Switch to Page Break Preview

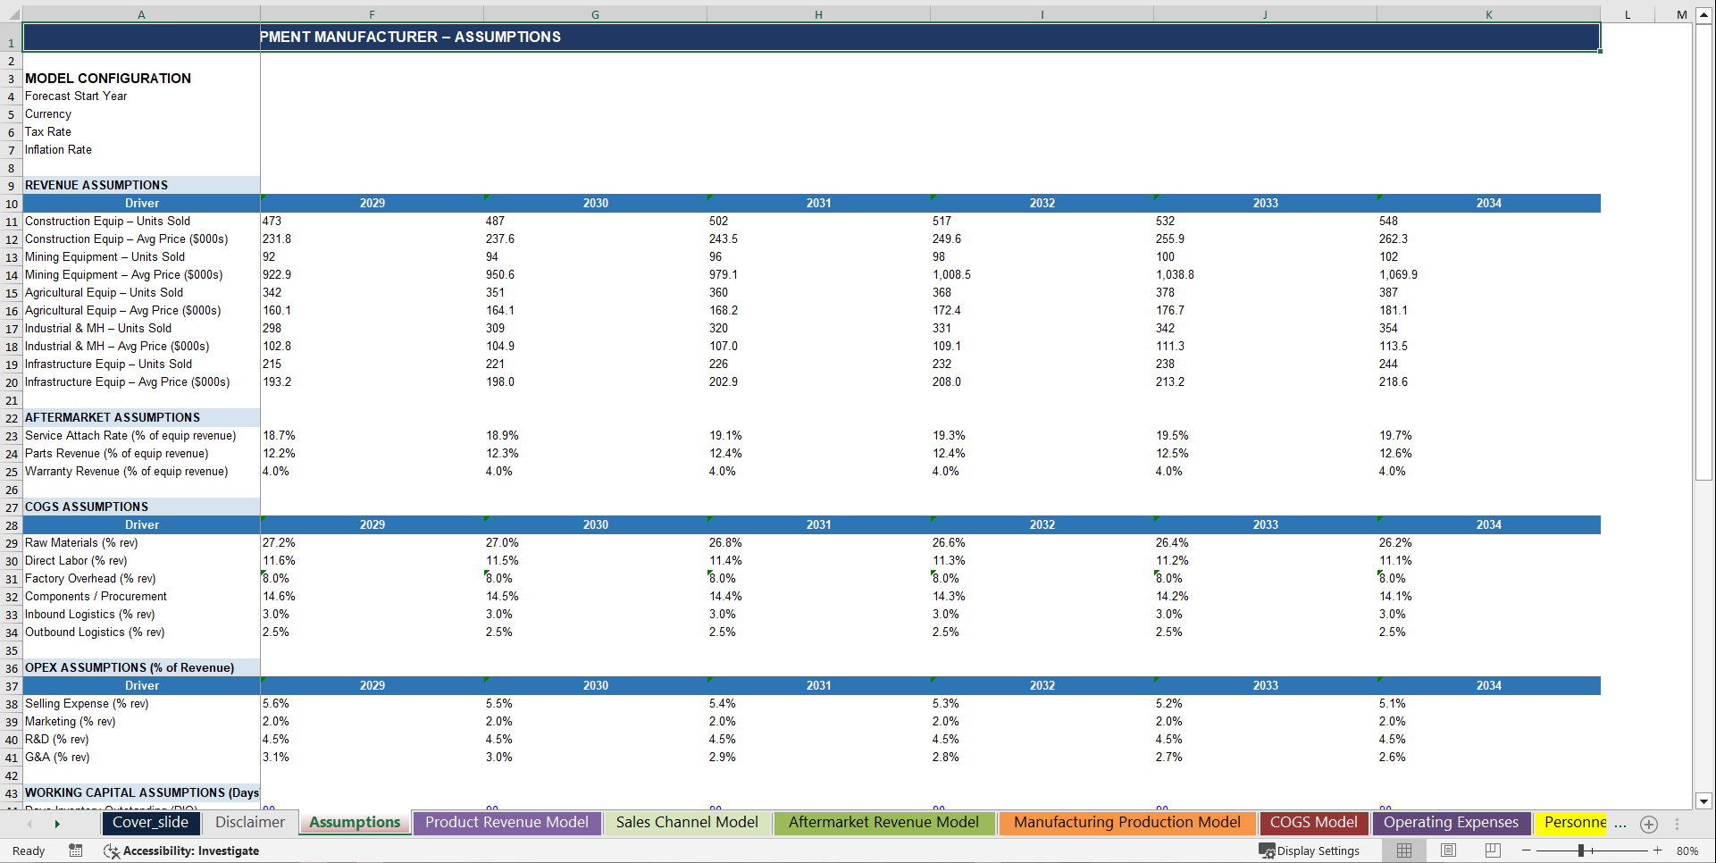click(1492, 850)
